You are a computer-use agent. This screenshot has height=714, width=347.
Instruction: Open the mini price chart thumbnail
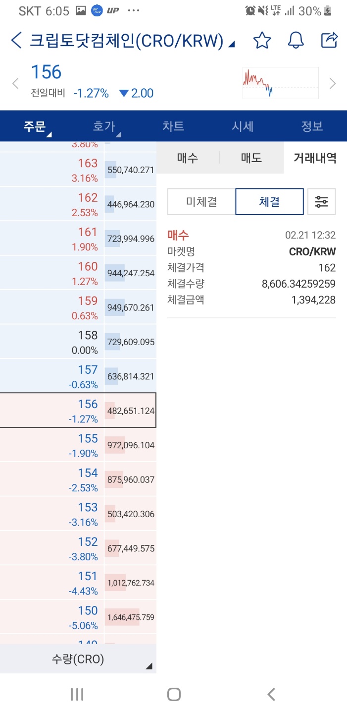click(x=281, y=83)
